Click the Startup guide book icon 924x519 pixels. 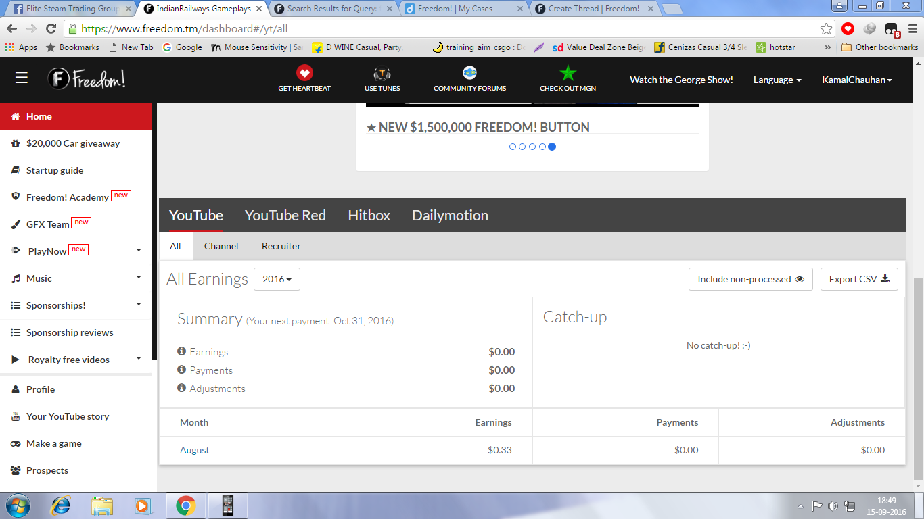click(x=16, y=170)
